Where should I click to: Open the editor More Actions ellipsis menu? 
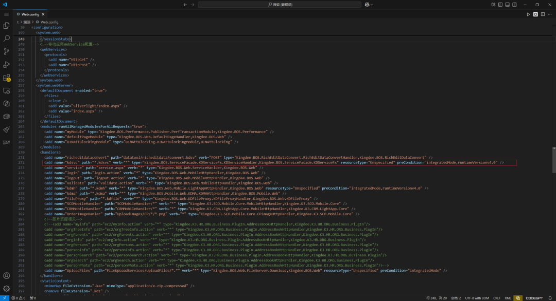tap(550, 14)
